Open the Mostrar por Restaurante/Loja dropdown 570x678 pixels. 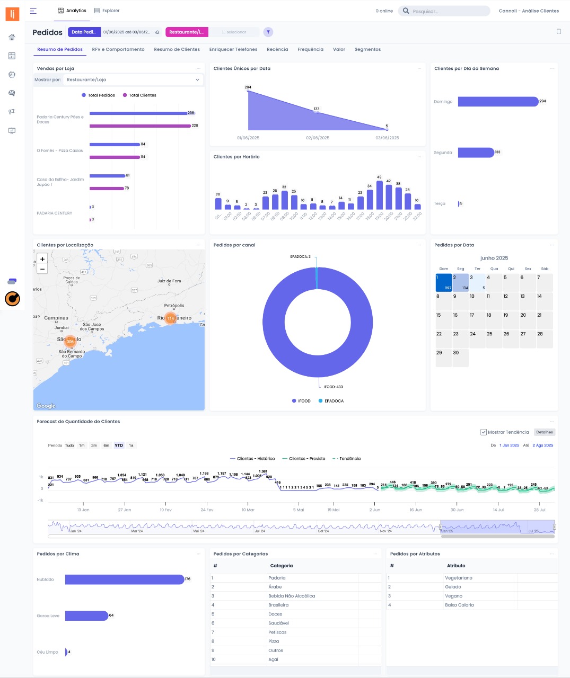point(133,79)
